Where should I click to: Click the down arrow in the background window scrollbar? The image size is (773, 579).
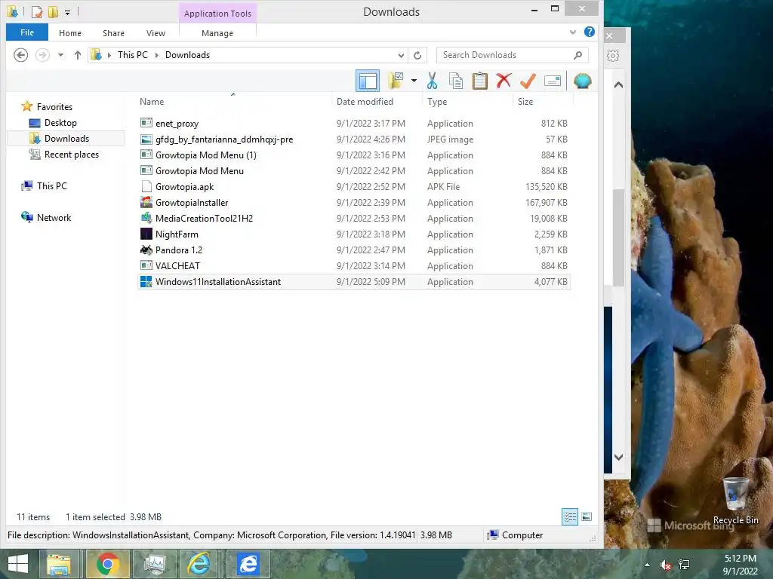(x=619, y=457)
